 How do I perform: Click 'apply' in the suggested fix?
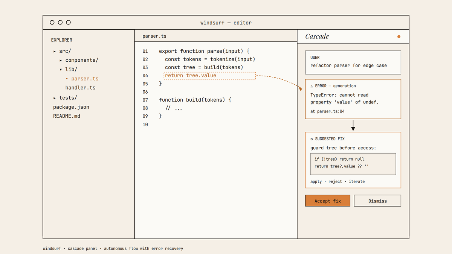click(316, 181)
